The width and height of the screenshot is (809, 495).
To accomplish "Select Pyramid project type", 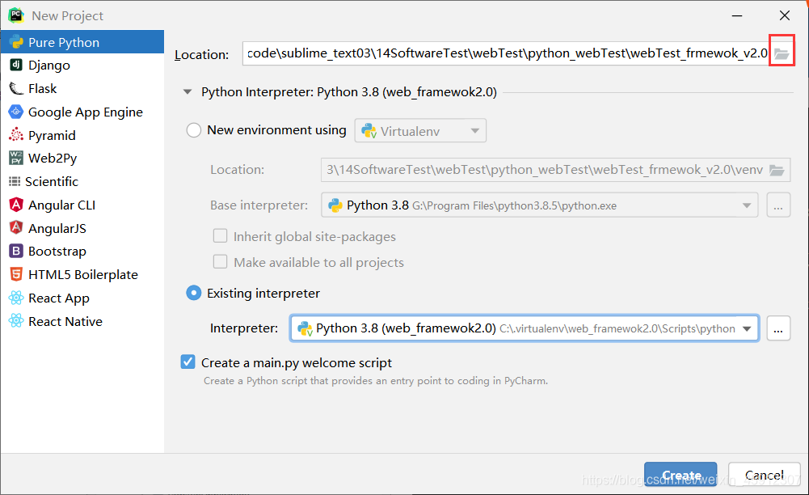I will [x=82, y=135].
